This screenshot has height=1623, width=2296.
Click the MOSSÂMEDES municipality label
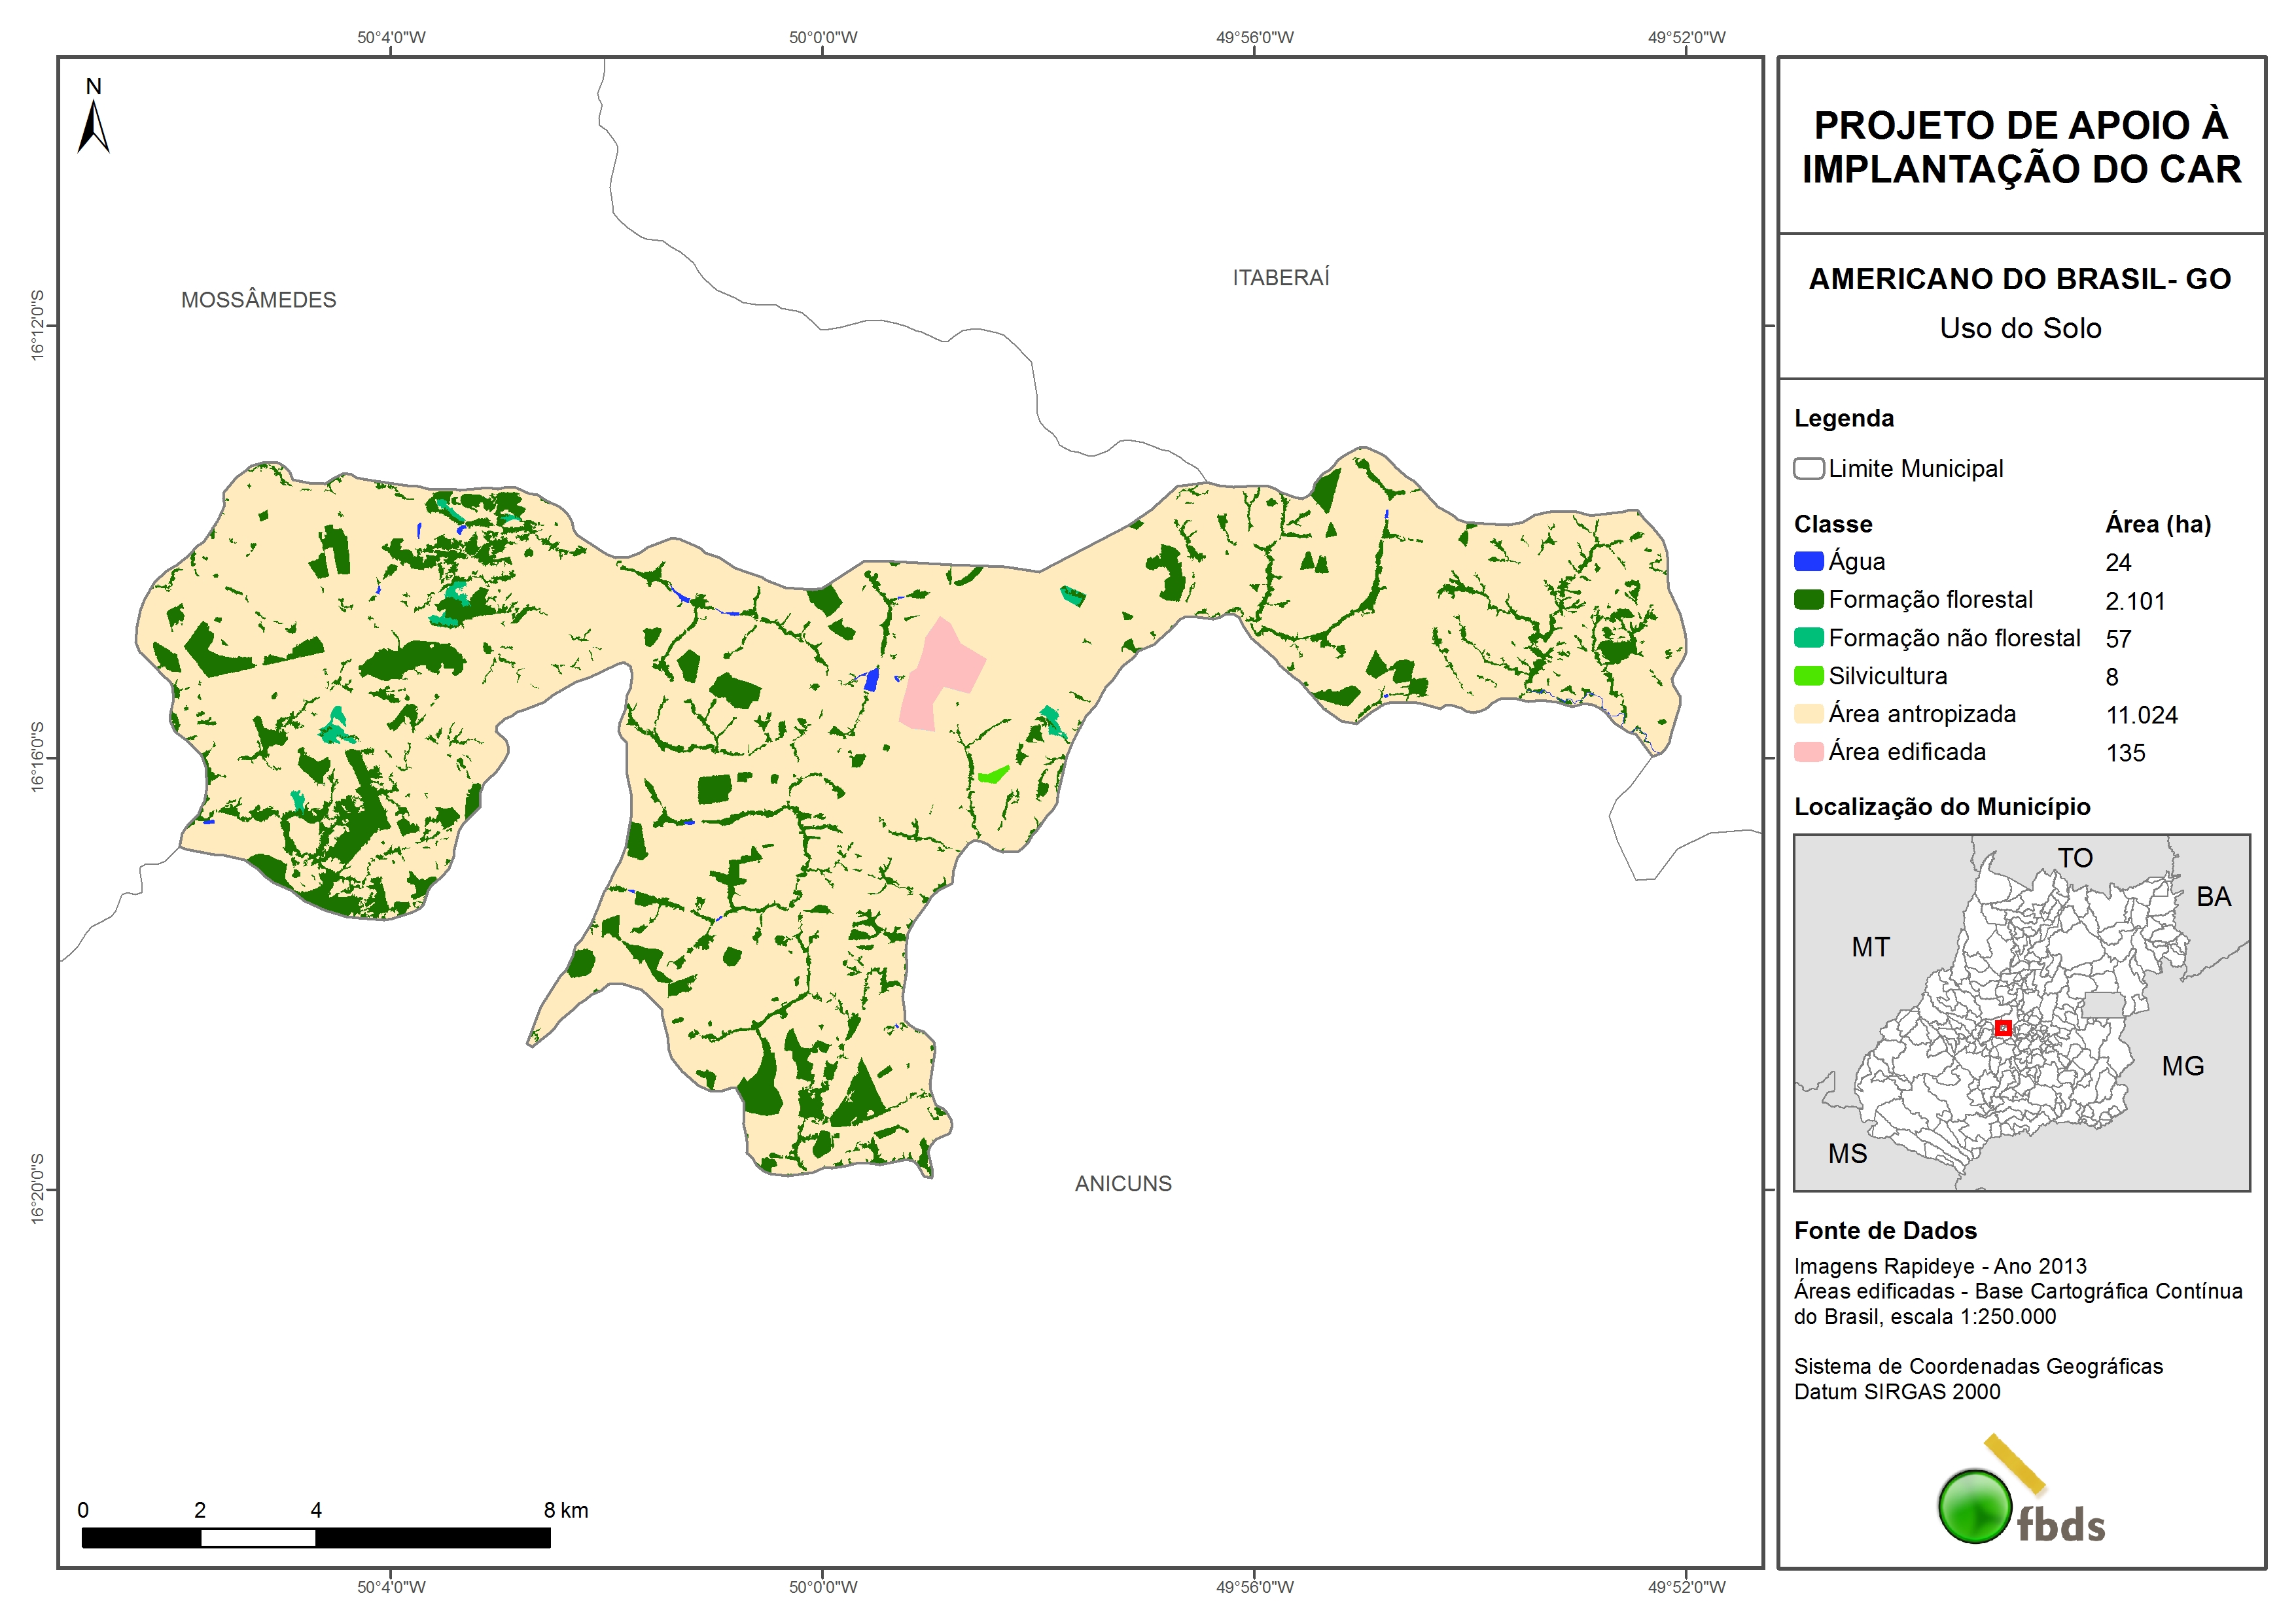point(258,300)
